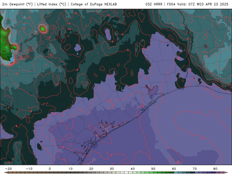Click the "03Z HRRR" model run label

click(x=154, y=4)
